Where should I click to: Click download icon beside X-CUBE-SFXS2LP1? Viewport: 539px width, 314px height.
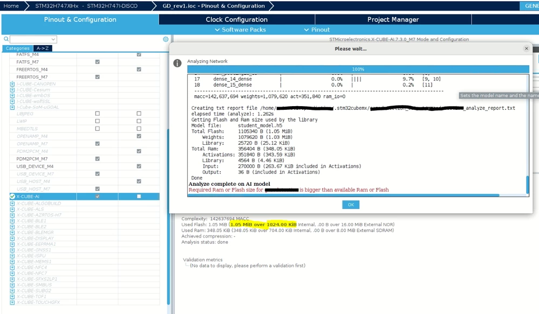(12, 280)
